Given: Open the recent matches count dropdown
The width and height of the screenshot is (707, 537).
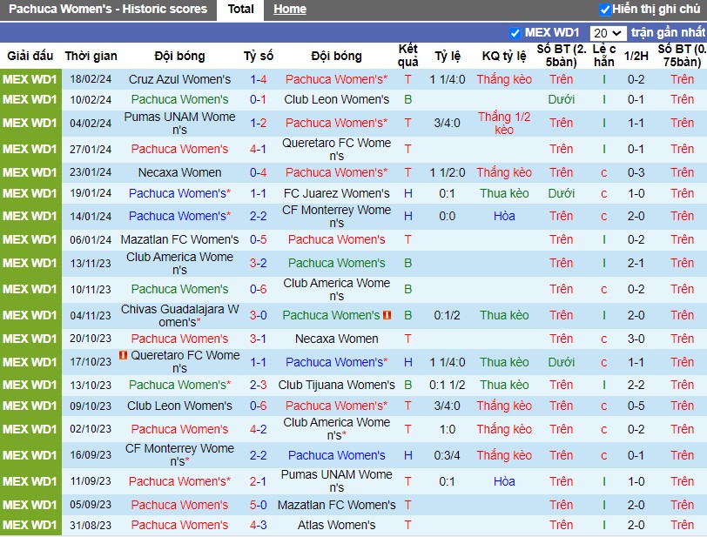Looking at the screenshot, I should 608,33.
